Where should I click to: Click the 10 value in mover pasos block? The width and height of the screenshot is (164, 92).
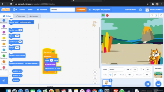click(x=51, y=60)
